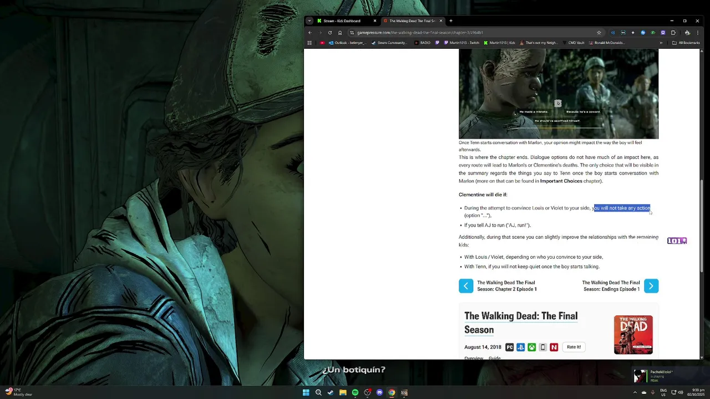
Task: Open Spotify from the taskbar
Action: click(x=355, y=392)
